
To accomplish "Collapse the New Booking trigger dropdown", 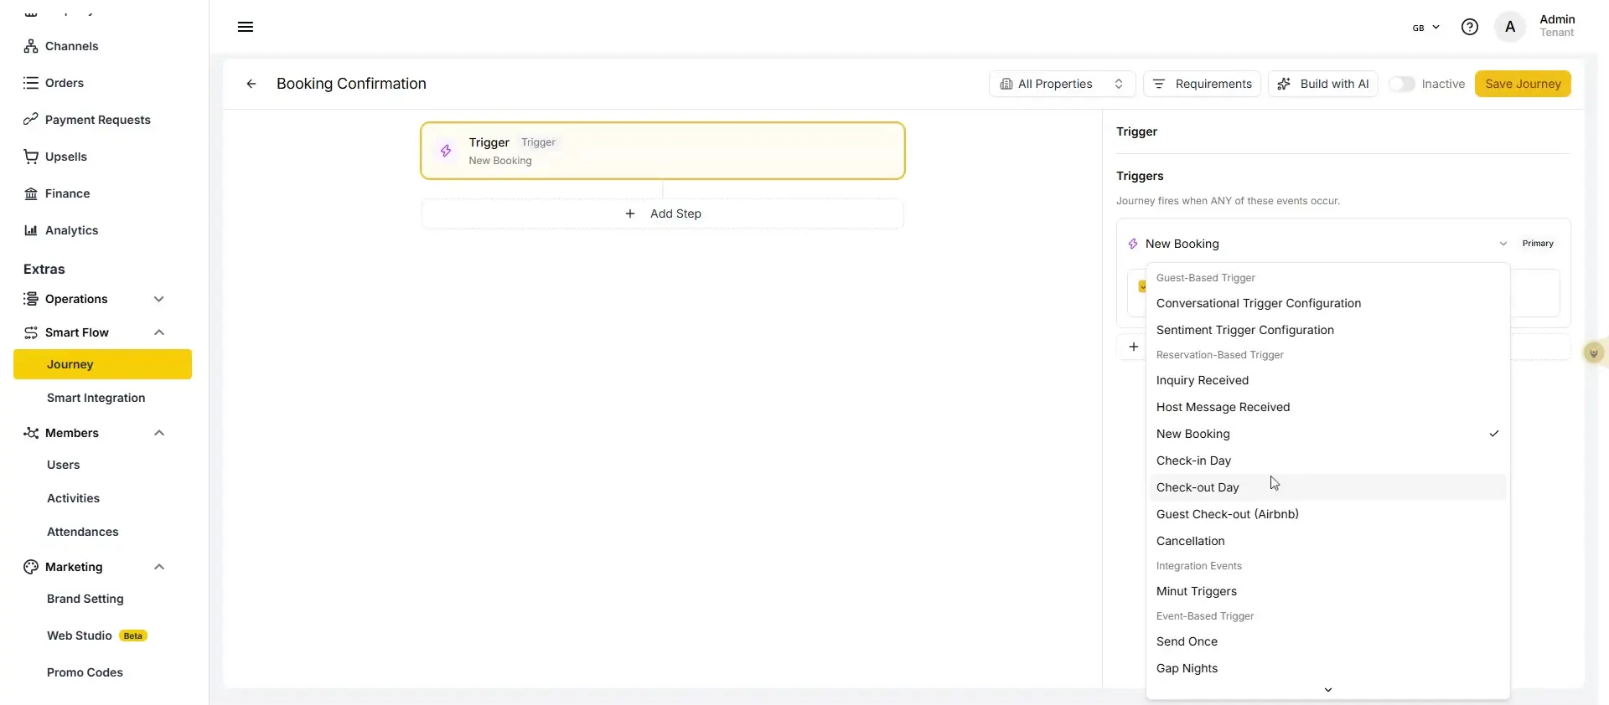I will coord(1503,244).
